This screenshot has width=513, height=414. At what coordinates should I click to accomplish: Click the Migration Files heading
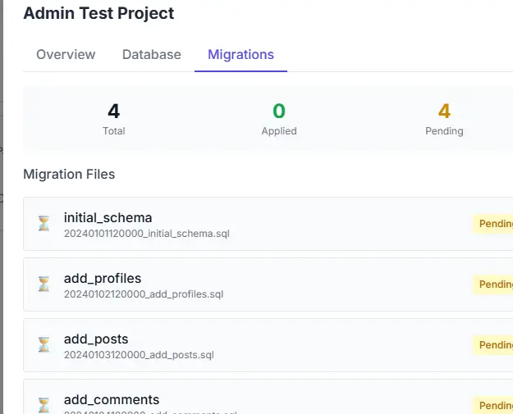69,174
